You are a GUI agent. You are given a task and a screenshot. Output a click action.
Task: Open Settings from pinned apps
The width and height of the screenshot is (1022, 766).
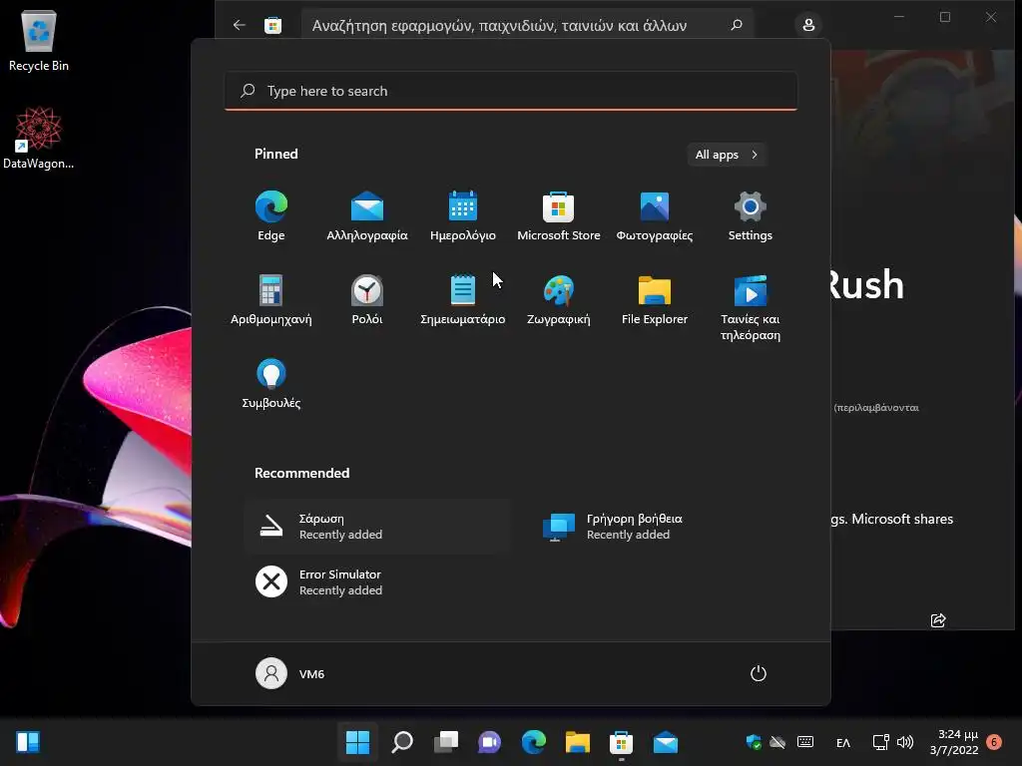[x=751, y=216]
